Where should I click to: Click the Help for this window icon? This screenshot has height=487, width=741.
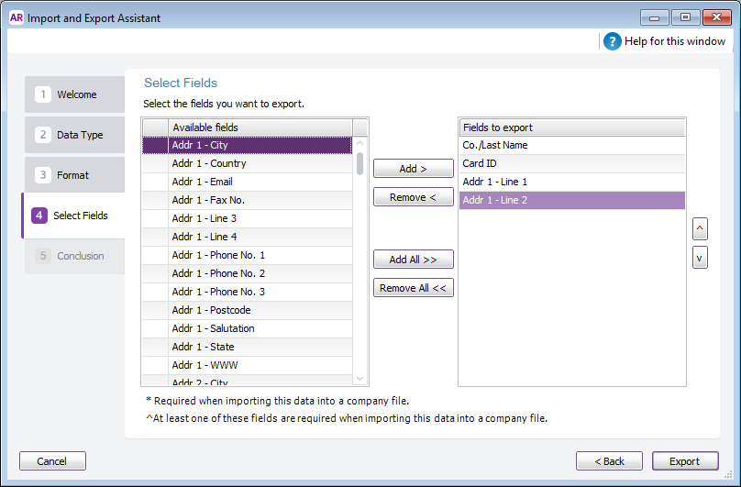(x=613, y=41)
